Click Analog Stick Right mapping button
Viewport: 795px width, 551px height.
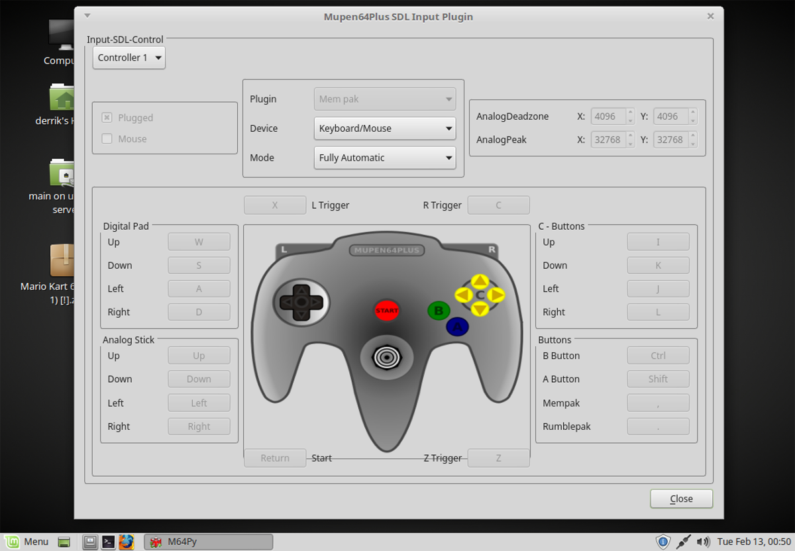pos(199,426)
